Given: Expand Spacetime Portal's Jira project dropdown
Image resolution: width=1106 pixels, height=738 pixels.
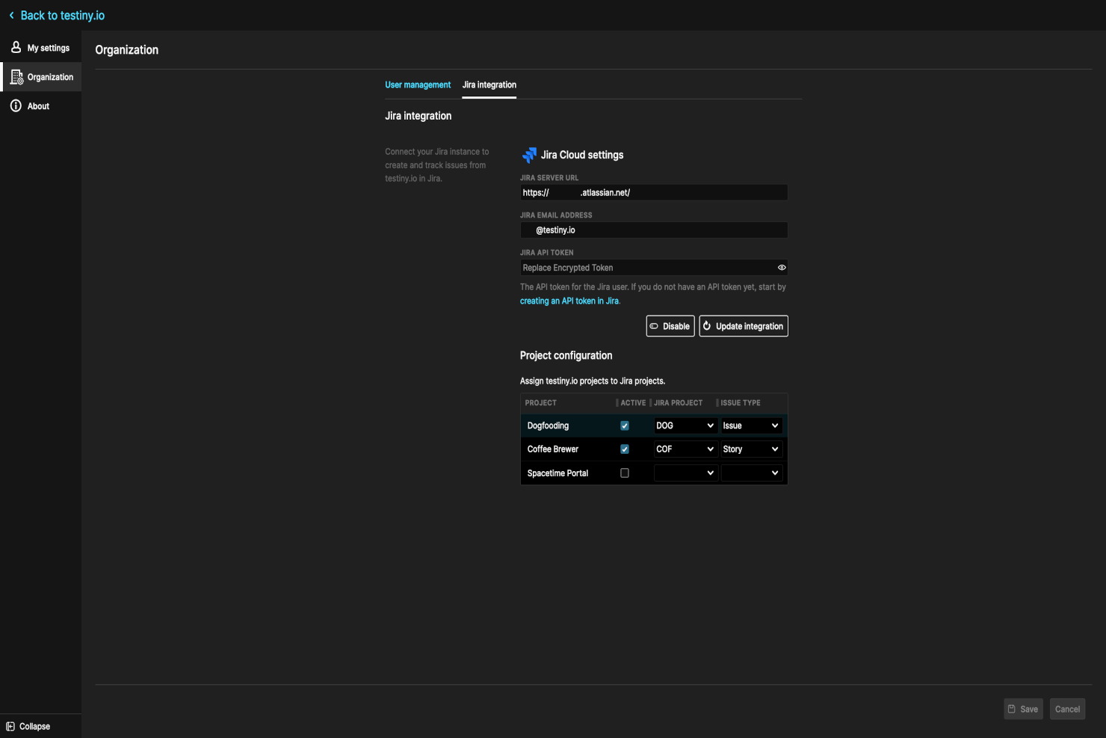Looking at the screenshot, I should [685, 473].
